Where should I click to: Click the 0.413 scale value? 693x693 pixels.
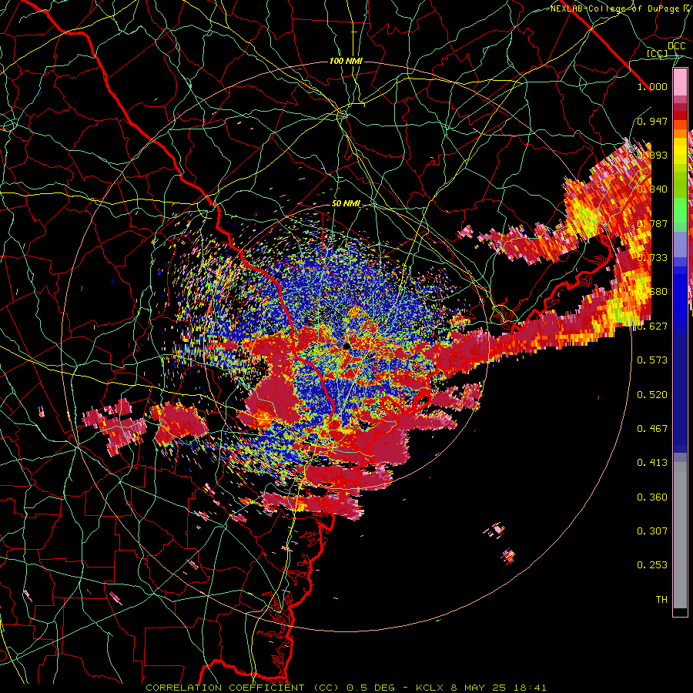pos(652,462)
